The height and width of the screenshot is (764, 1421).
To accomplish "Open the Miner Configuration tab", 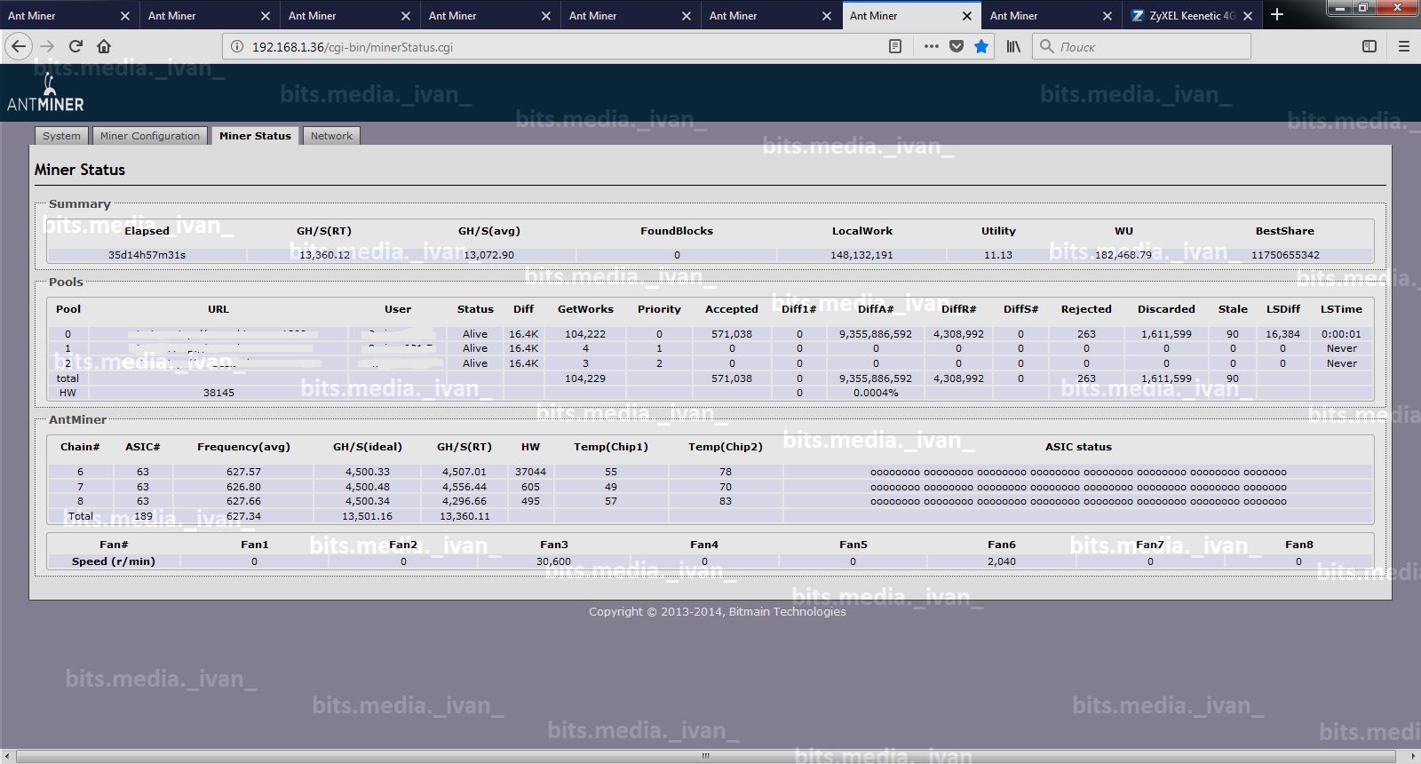I will pos(150,136).
